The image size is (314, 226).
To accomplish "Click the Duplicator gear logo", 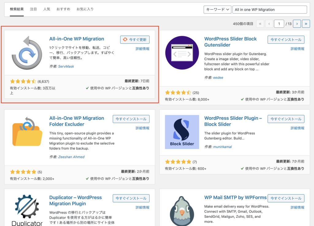I will coord(27,210).
